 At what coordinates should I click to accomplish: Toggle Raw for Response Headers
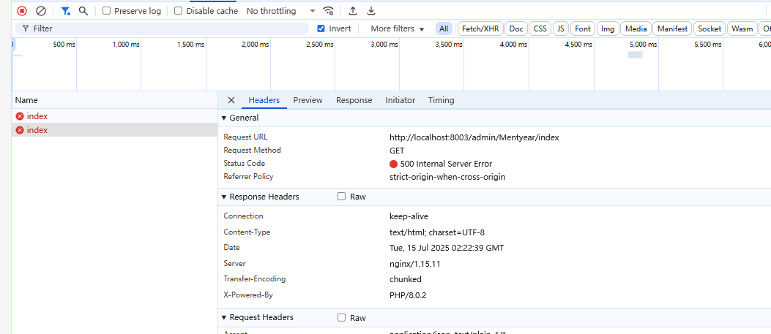pyautogui.click(x=342, y=197)
